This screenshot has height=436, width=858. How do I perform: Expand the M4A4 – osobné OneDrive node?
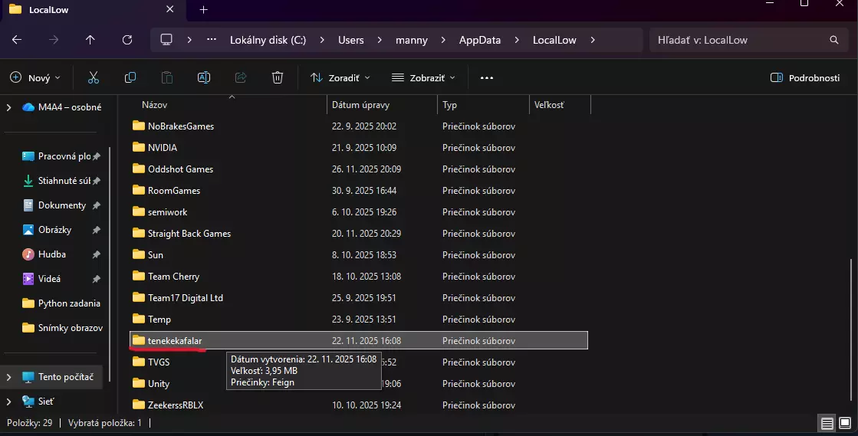point(8,107)
